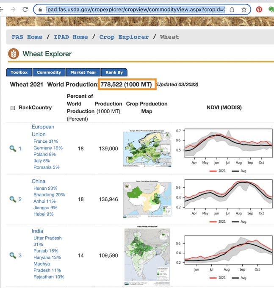Open the Europe wheat production map thumbnail
Screen dimensions: 274x288
click(x=147, y=148)
